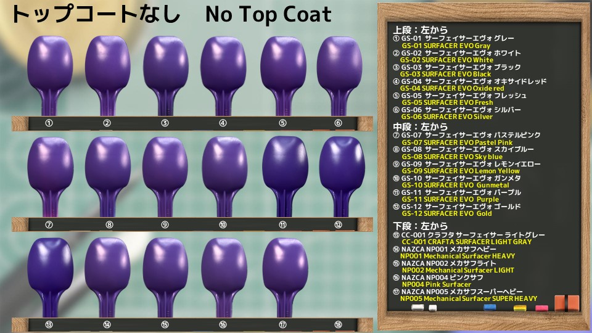This screenshot has width=592, height=333.
Task: Click the line "NP001 Mechanical Surfacer HEAVY"
Action: click(x=458, y=256)
